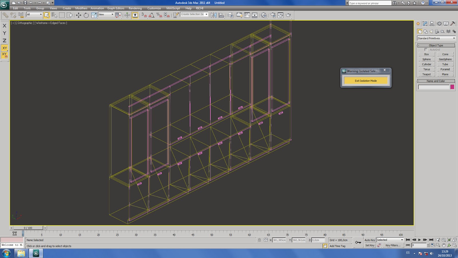458x258 pixels.
Task: Open the Utilities hammer panel tab
Action: click(x=453, y=24)
